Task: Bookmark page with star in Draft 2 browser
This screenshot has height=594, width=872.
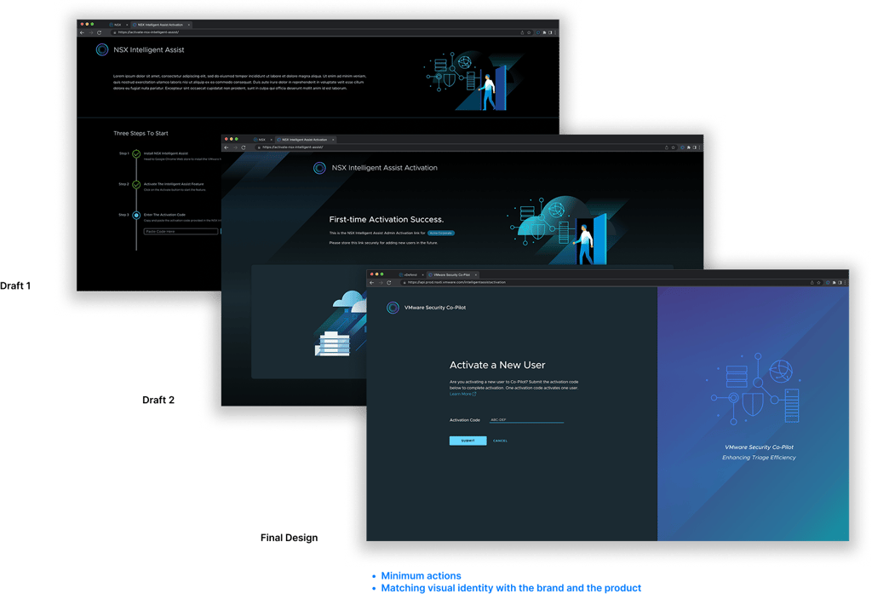Action: [x=673, y=147]
